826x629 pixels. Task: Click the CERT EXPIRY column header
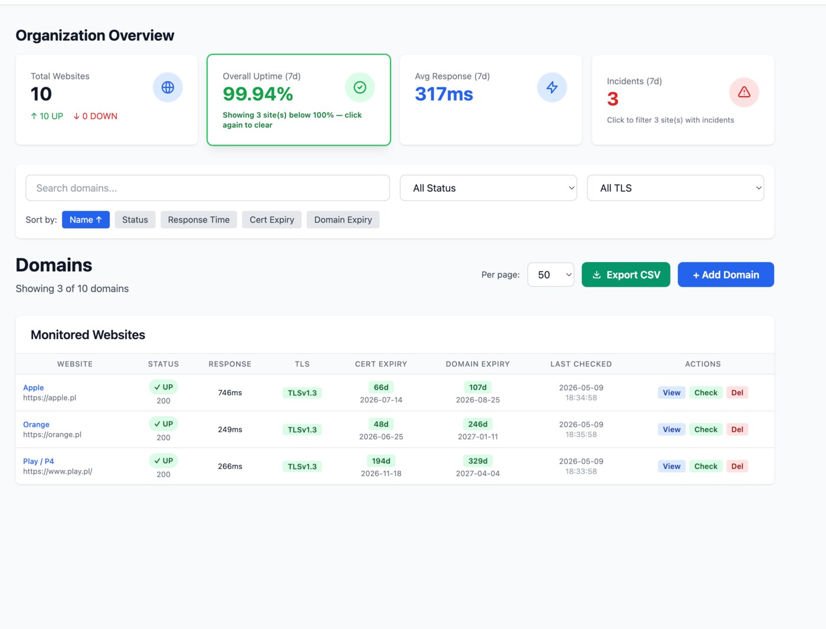click(381, 364)
